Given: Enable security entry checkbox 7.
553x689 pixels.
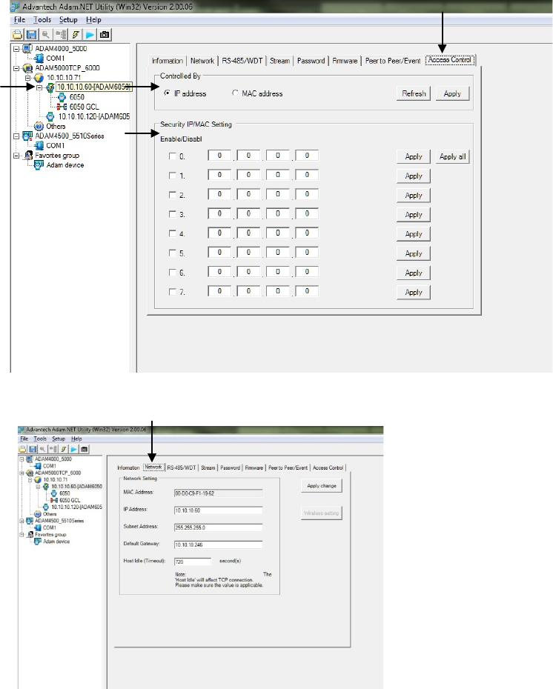Looking at the screenshot, I should (x=172, y=292).
